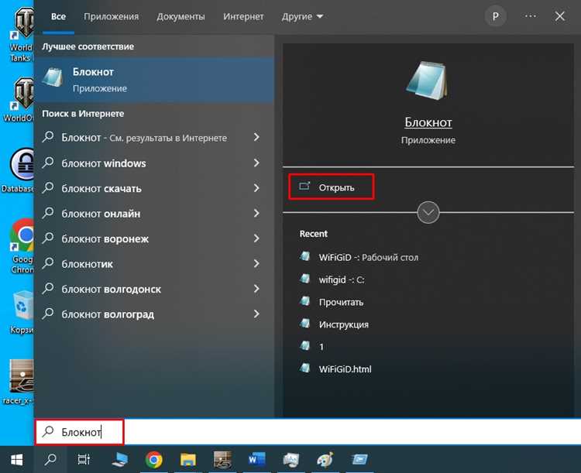581x473 pixels.
Task: Click the monitor icon right of Word
Action: point(290,460)
